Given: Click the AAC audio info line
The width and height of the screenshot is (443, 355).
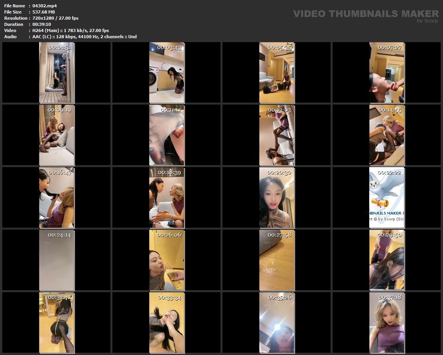Looking at the screenshot, I should coord(84,37).
